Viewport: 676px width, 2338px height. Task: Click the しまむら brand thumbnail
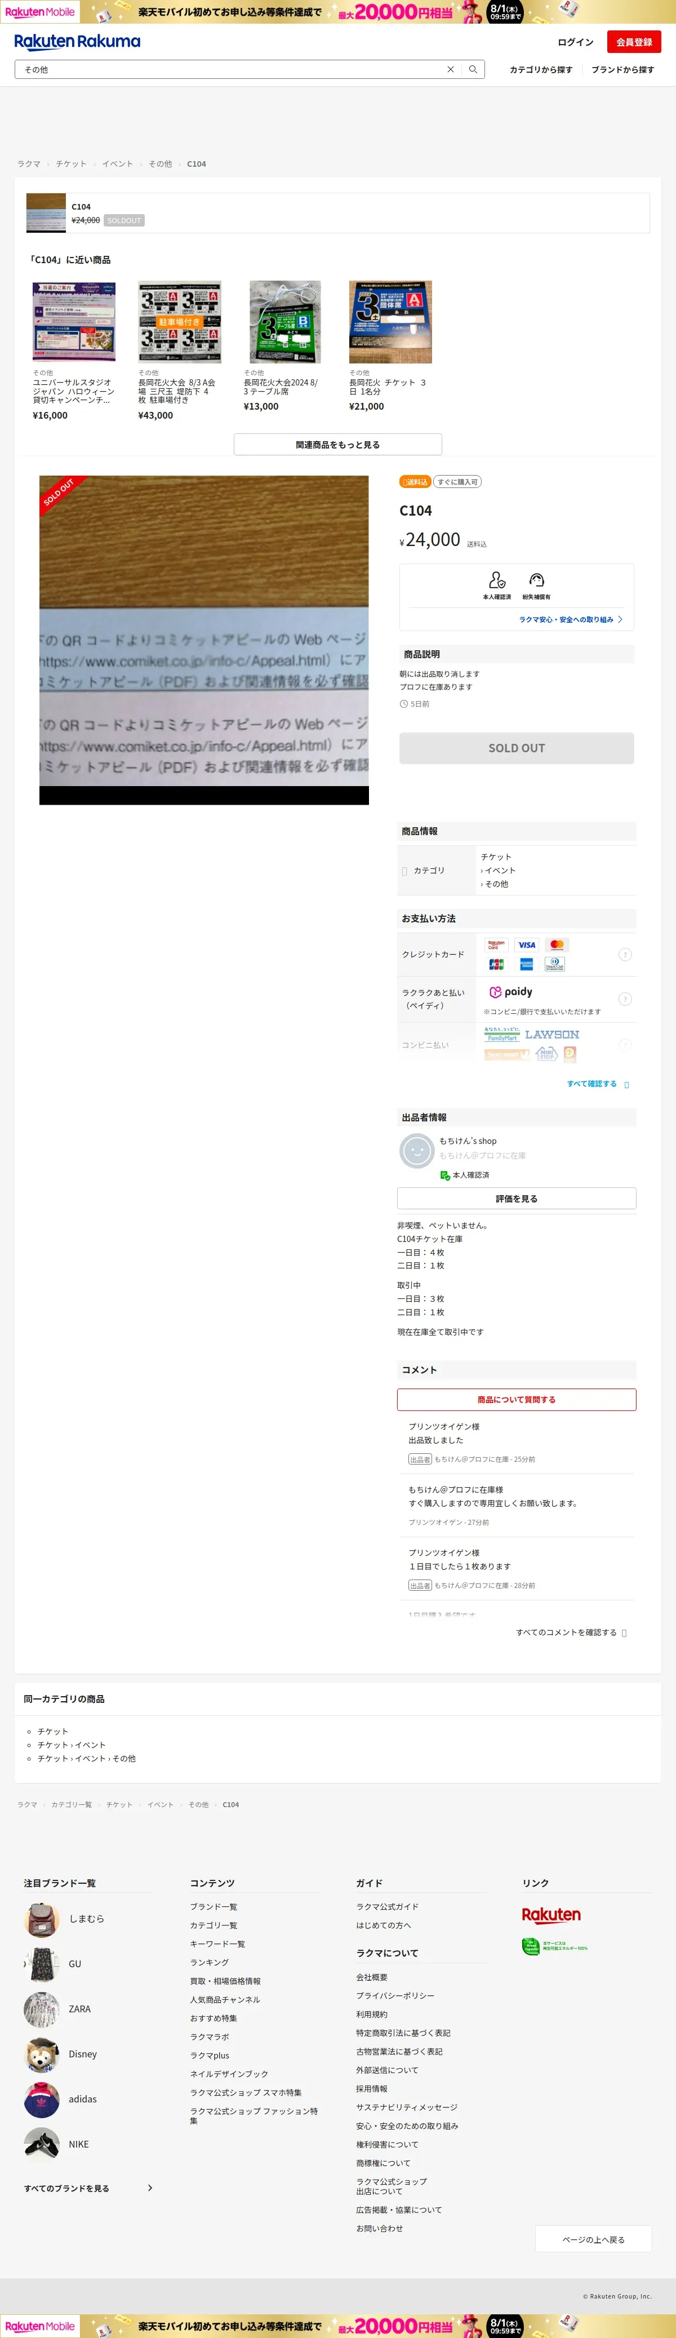(42, 1919)
